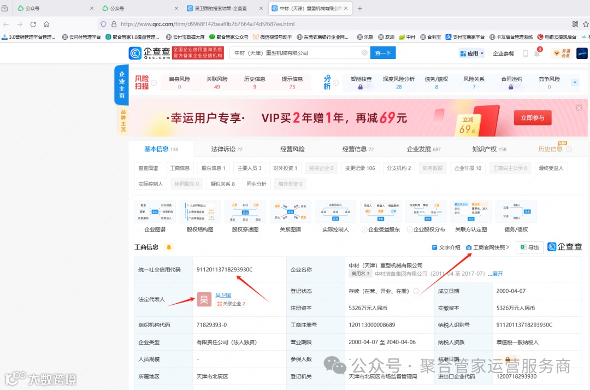Click the info icon beside 登记状态
This screenshot has height=390, width=590.
(x=416, y=291)
